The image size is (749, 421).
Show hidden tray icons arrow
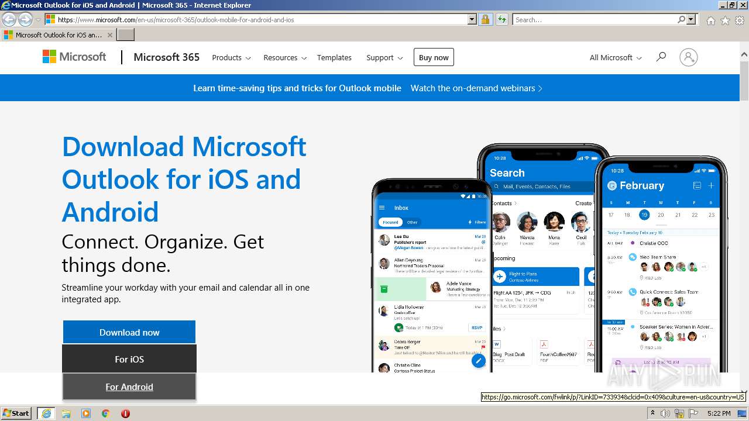point(652,413)
